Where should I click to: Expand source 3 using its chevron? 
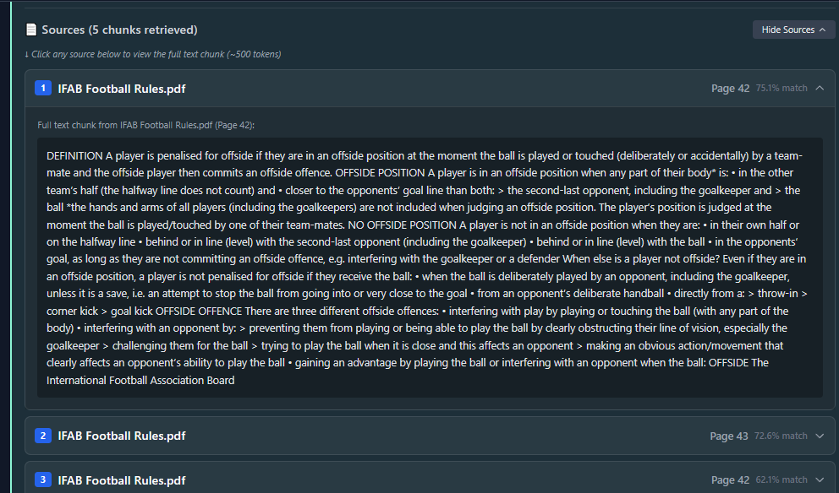click(819, 480)
